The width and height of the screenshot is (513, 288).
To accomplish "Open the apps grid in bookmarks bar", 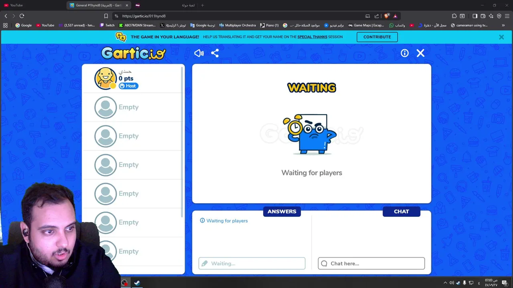I will (x=5, y=25).
